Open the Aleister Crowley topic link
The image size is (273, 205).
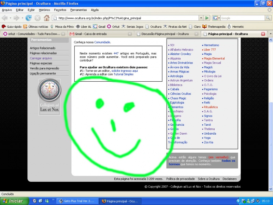pos(180,54)
